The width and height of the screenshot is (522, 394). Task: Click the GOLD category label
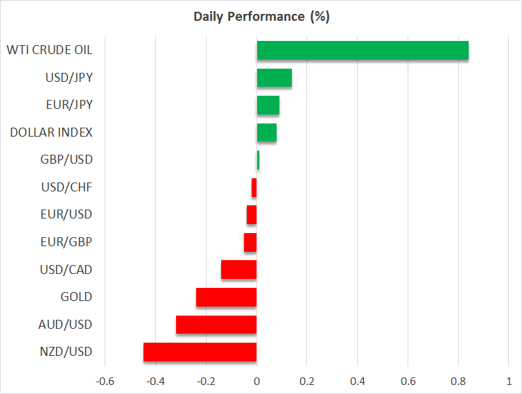pos(76,297)
